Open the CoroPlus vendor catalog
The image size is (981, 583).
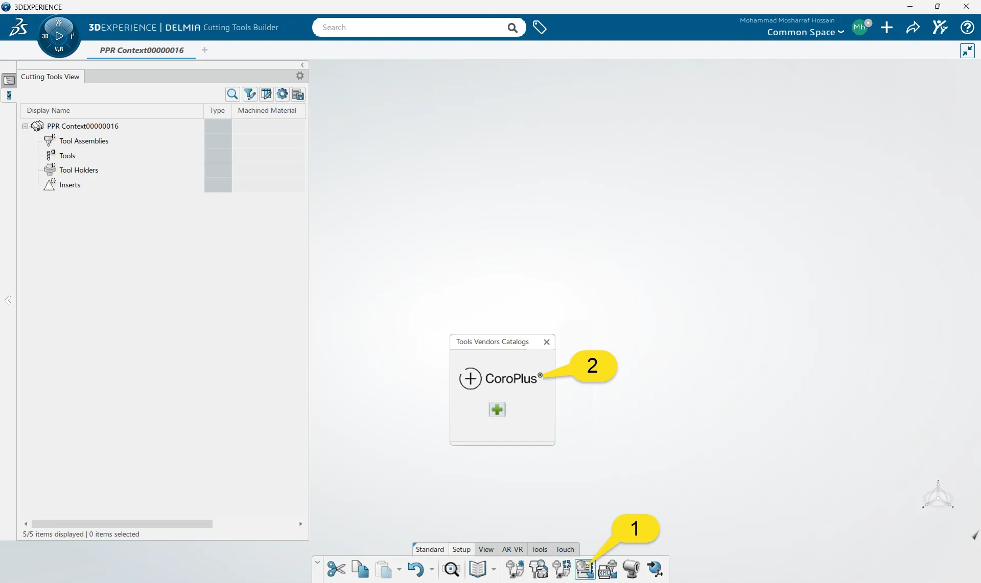(x=501, y=378)
